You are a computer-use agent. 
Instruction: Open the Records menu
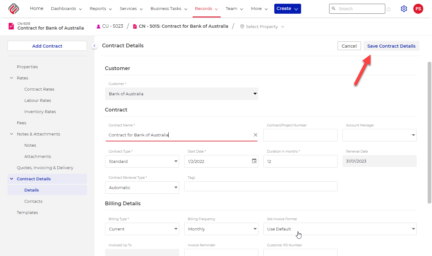(206, 9)
